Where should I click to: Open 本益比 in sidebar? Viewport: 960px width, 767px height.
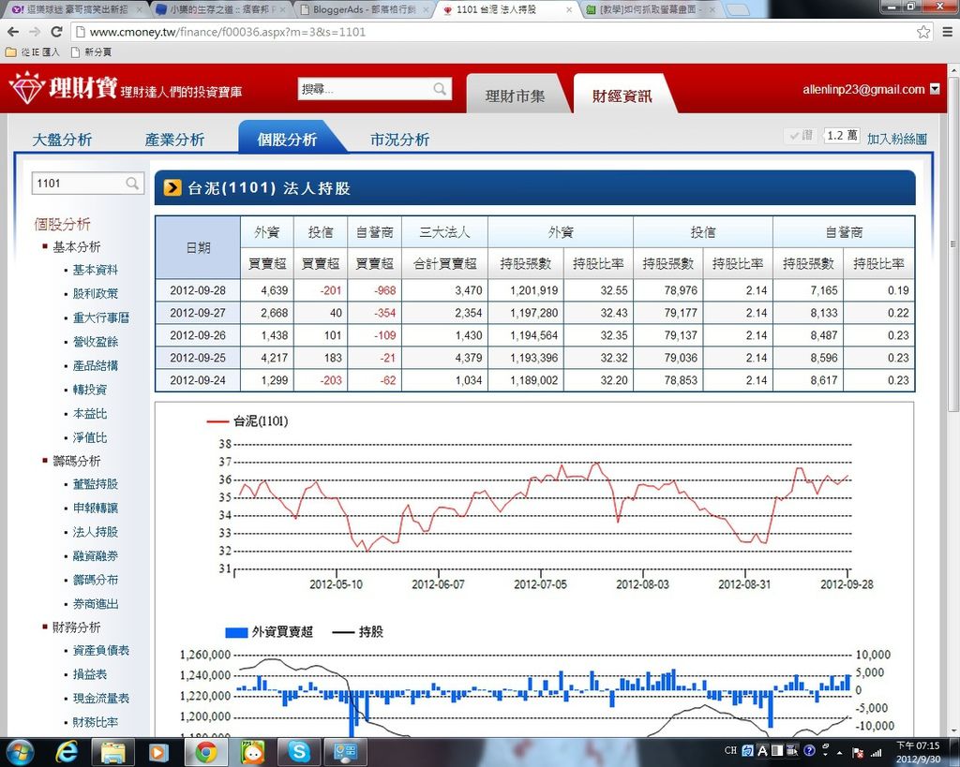pyautogui.click(x=89, y=414)
